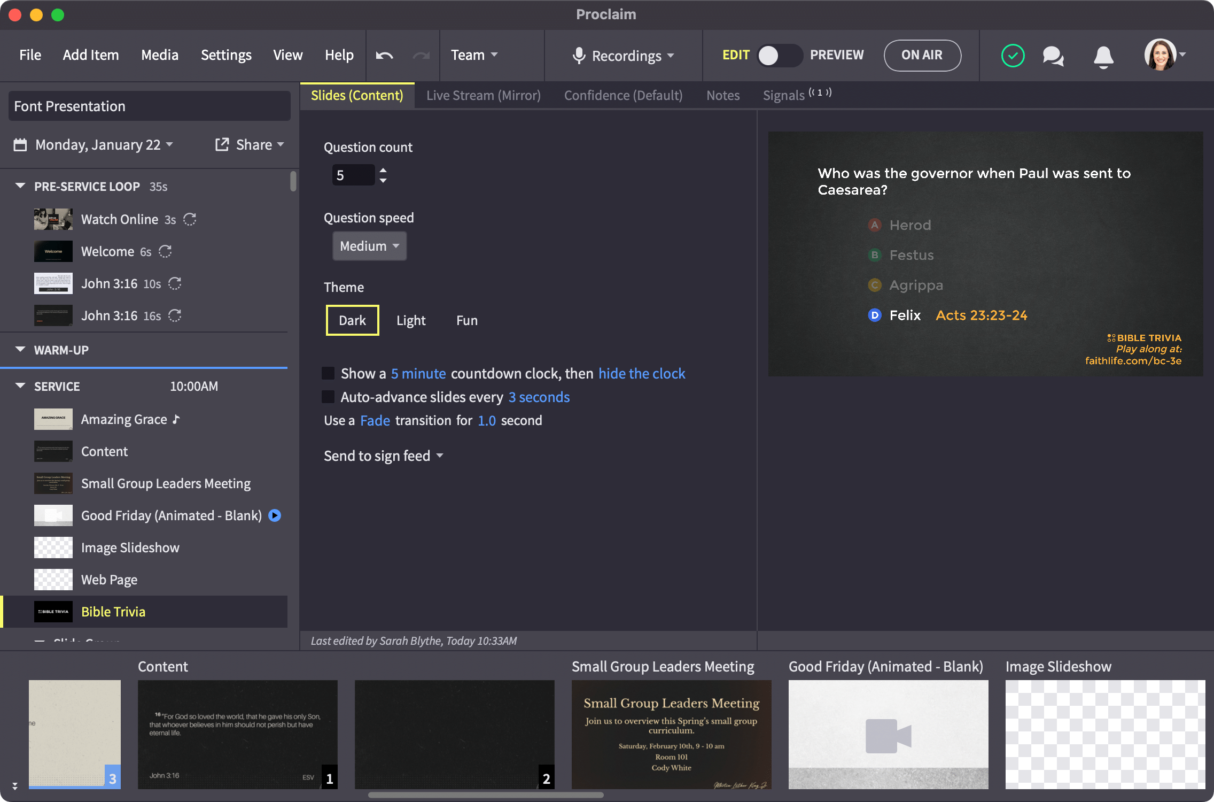The height and width of the screenshot is (802, 1214).
Task: Click the 5 minute countdown link
Action: click(x=418, y=373)
